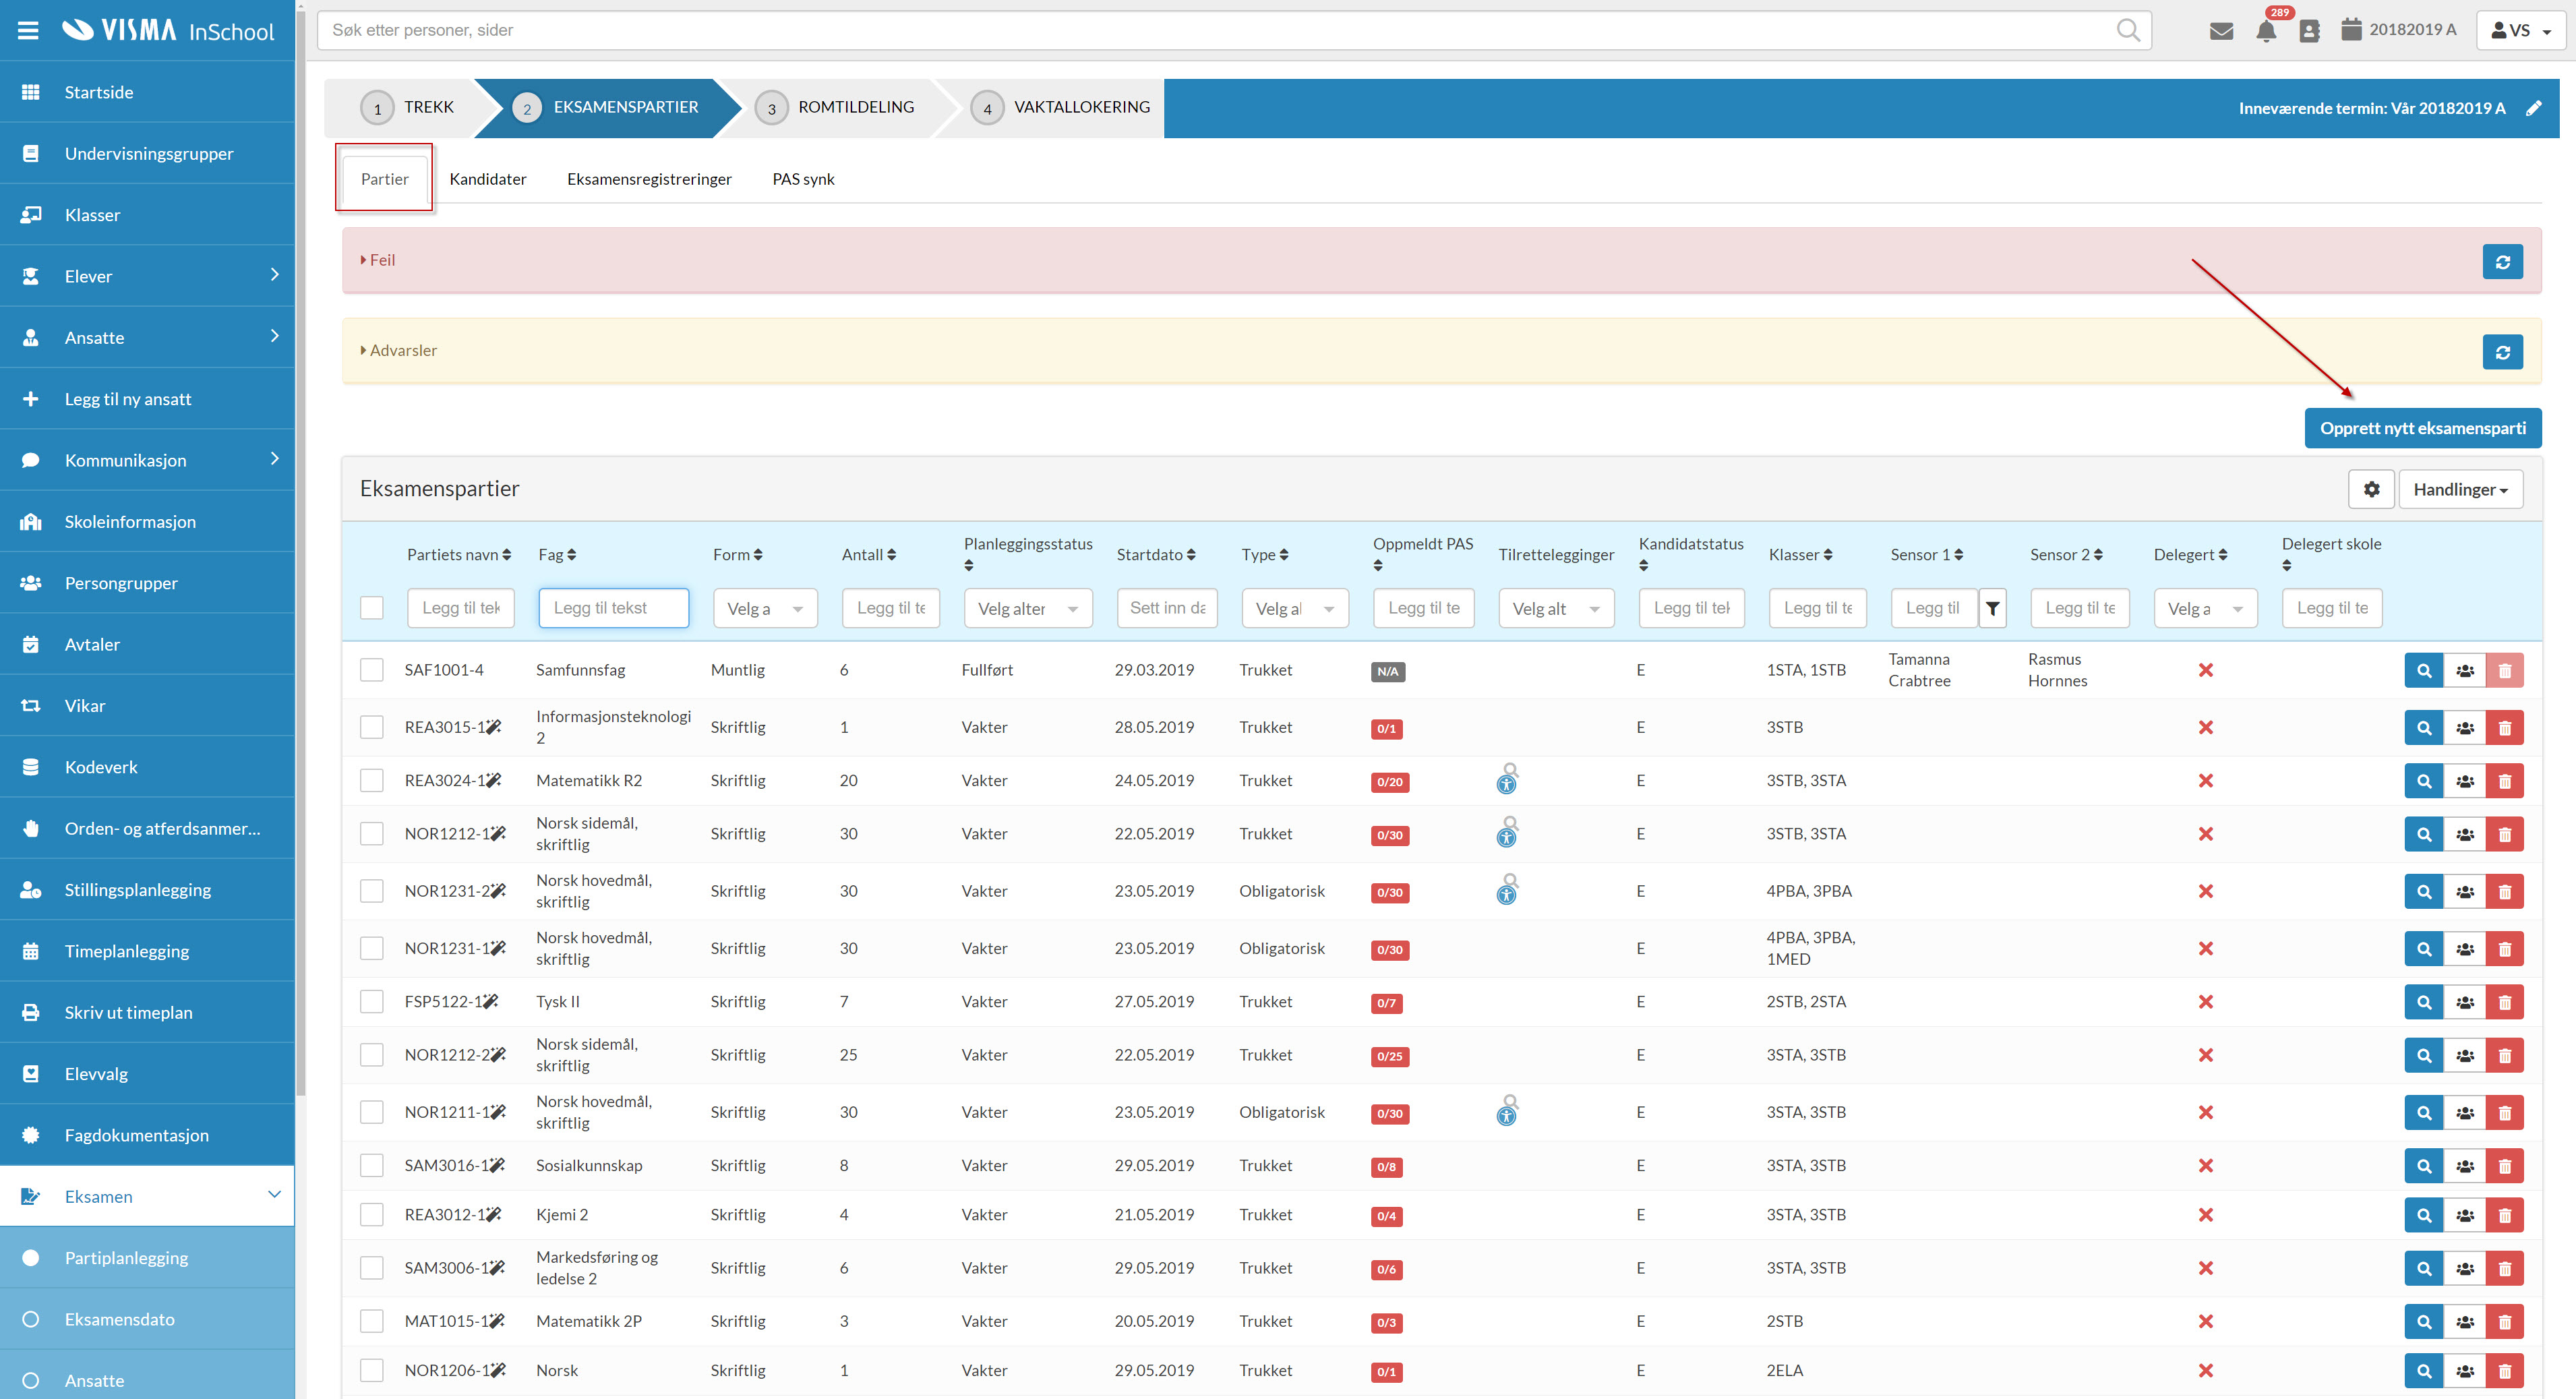
Task: Open the Tilrettelegginger filter dropdown
Action: tap(1556, 609)
